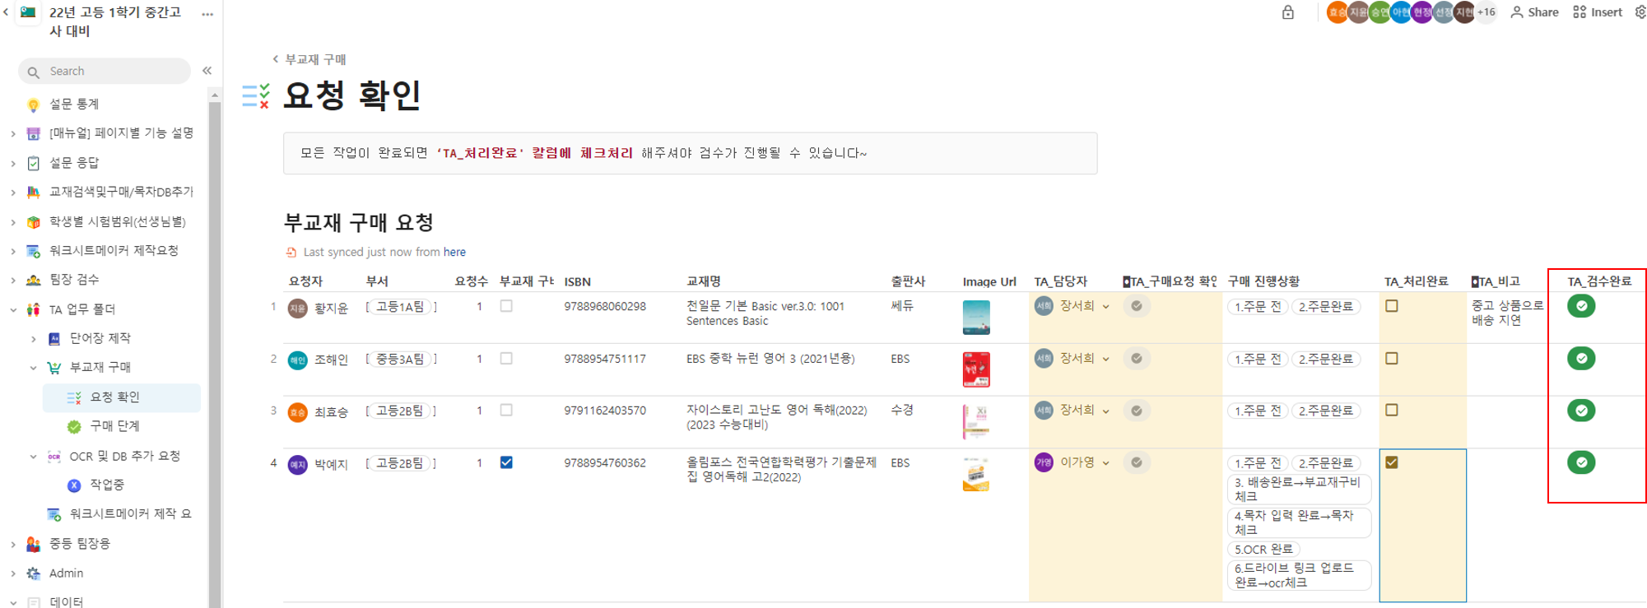The width and height of the screenshot is (1647, 608).
Task: Open the 학생별 시험범위(선생님별) page
Action: click(118, 221)
